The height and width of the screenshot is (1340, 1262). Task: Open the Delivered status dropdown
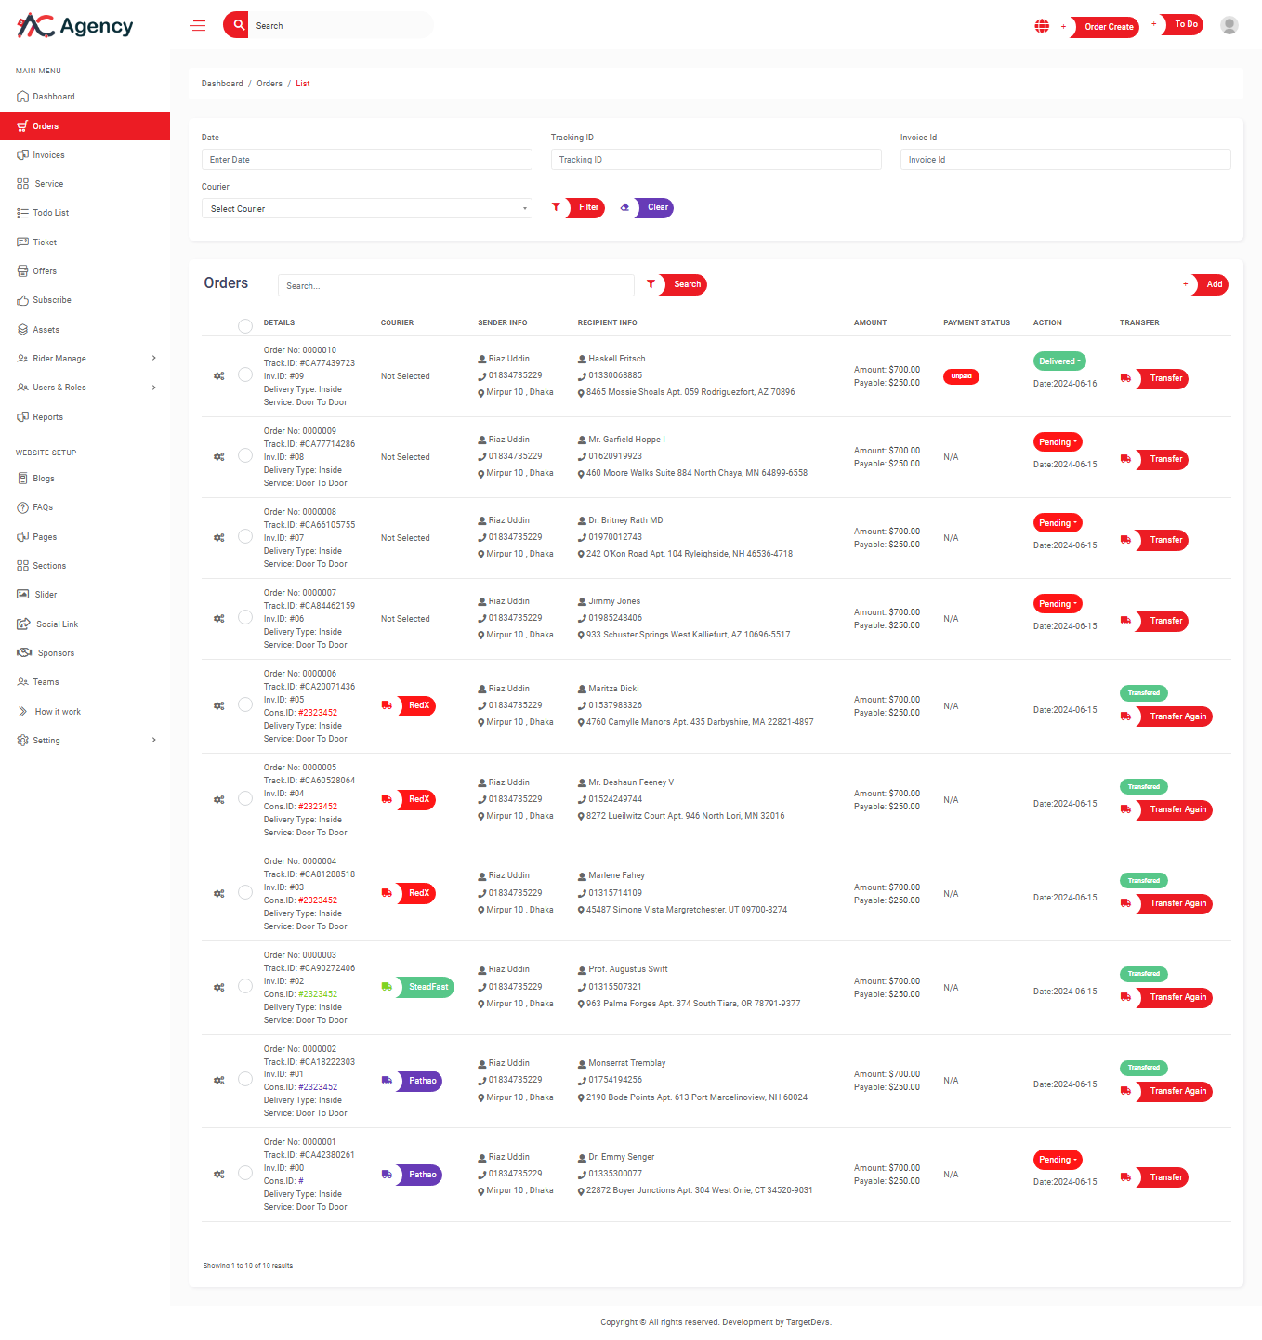[1059, 361]
